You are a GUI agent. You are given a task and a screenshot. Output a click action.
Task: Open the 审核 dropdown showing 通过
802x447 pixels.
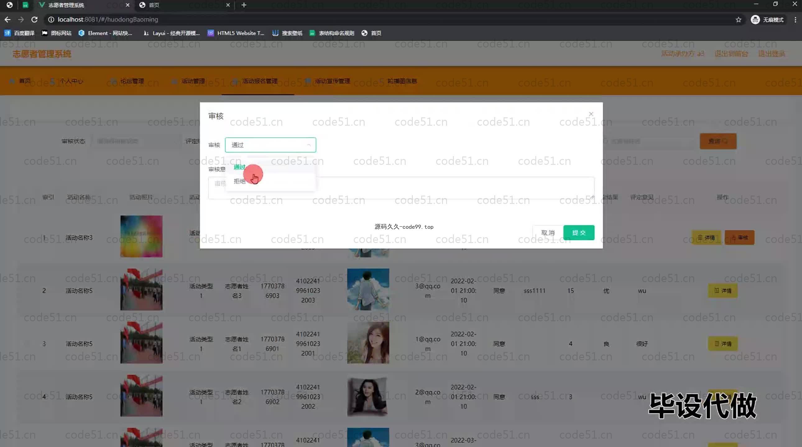[270, 145]
